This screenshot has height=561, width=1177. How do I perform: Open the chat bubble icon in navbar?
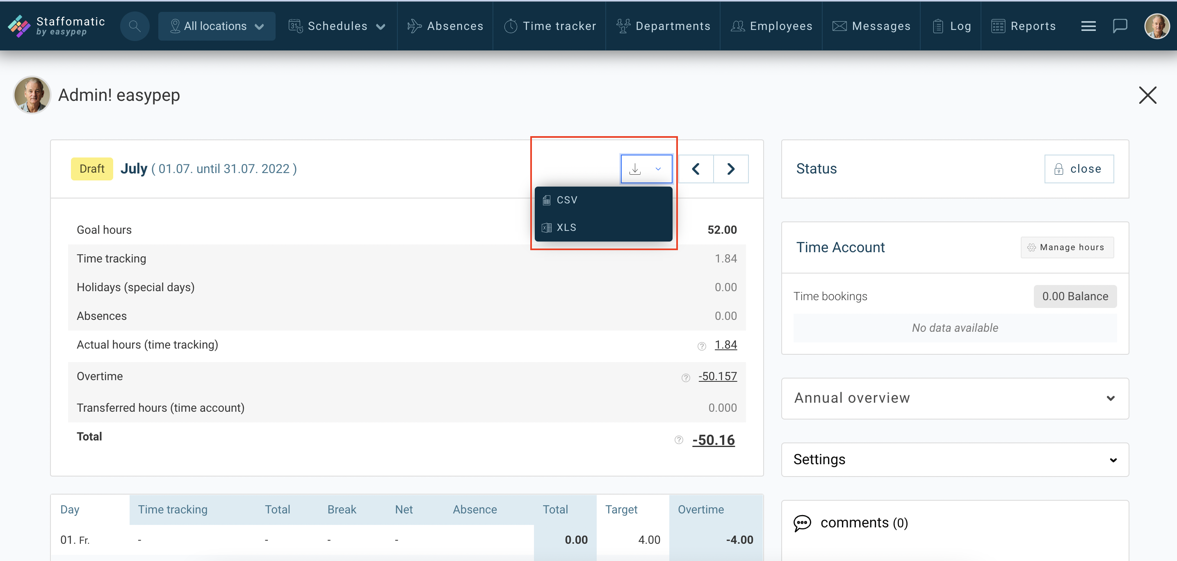tap(1120, 26)
